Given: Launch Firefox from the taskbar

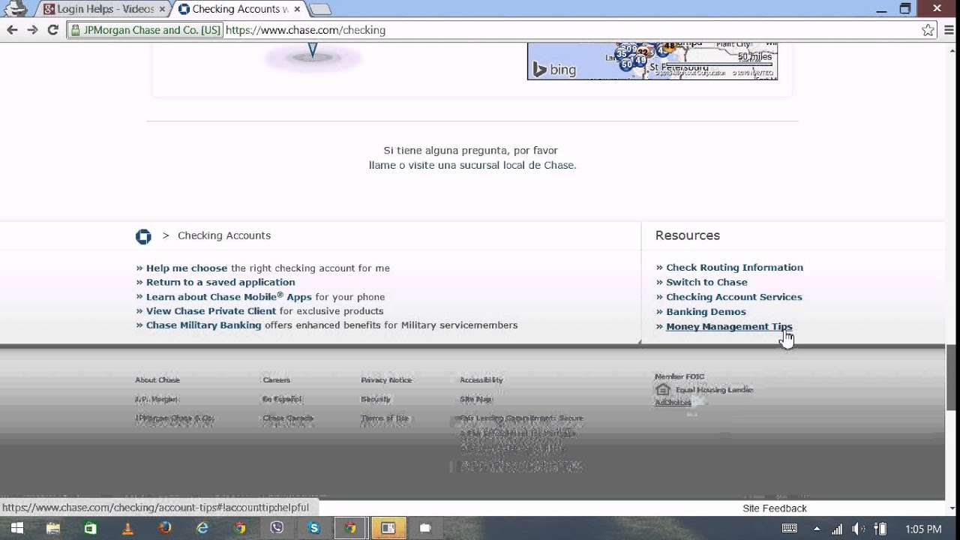Looking at the screenshot, I should (165, 528).
